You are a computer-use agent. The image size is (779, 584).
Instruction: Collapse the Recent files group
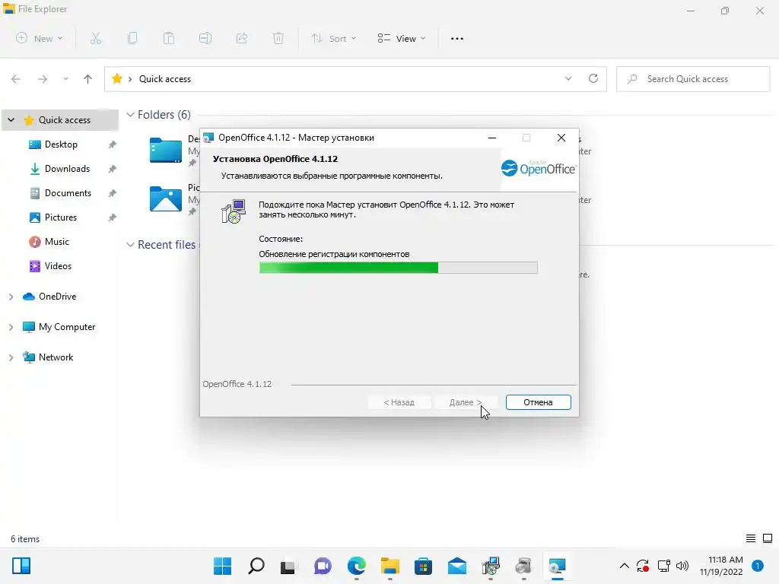pos(130,245)
